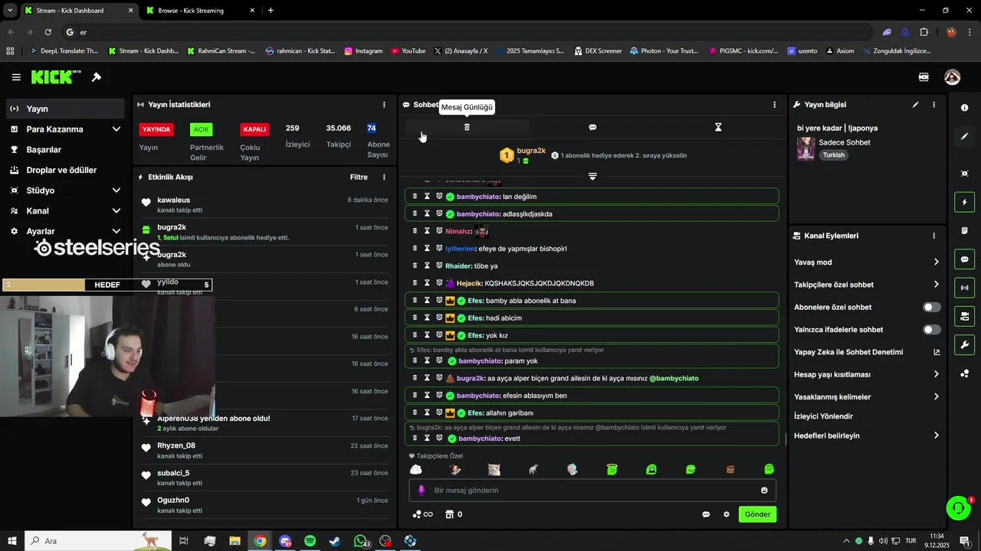This screenshot has width=981, height=551.
Task: Click the wrench icon in right sidebar
Action: point(964,344)
